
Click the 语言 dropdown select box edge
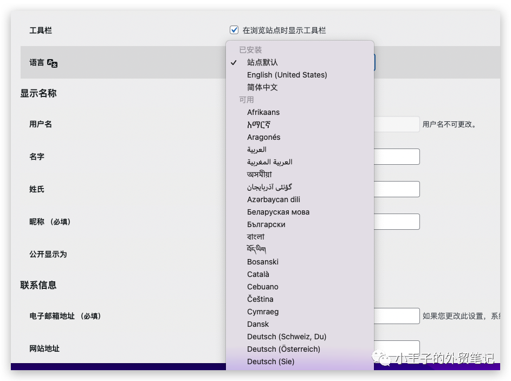pos(375,62)
